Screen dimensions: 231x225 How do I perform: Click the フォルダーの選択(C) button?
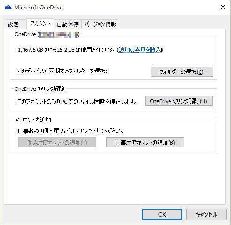(182, 72)
